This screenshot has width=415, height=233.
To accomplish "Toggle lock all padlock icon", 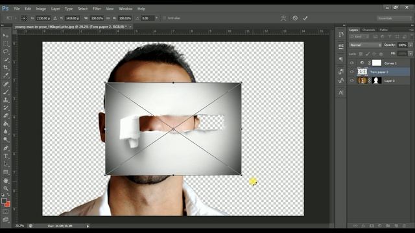I will coord(381,54).
